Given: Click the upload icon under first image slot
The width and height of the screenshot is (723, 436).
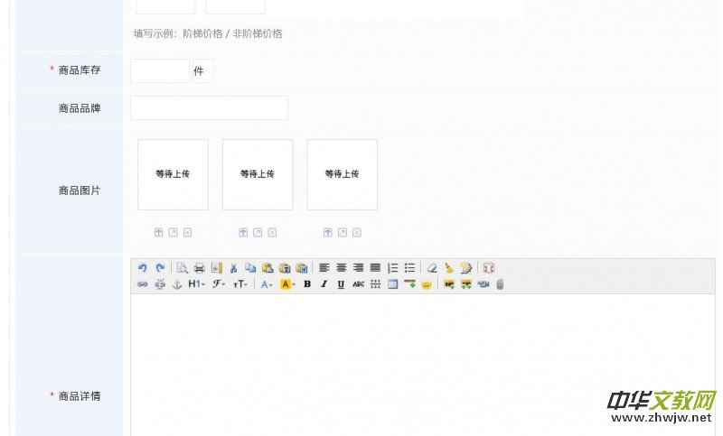Looking at the screenshot, I should (159, 233).
